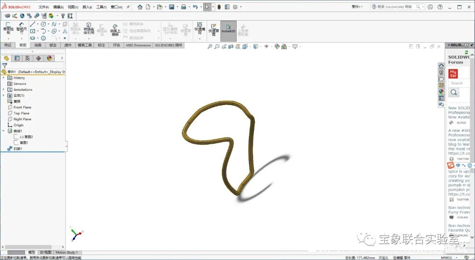Click the filter funnel icon in feature tree
The image size is (475, 260).
4,65
